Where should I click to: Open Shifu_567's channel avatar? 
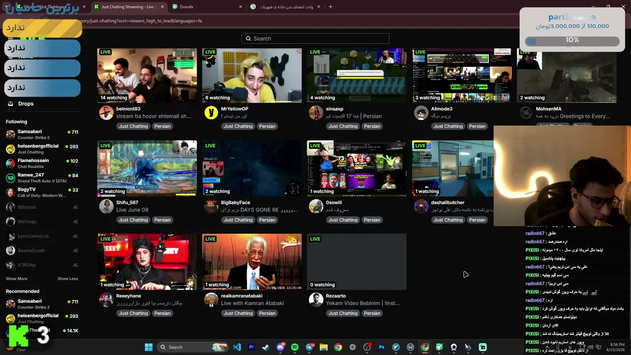tap(106, 206)
